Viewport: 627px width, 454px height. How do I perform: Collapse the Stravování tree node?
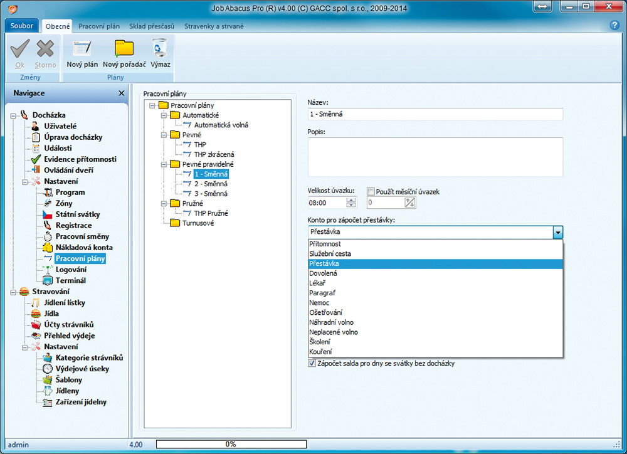(x=13, y=292)
